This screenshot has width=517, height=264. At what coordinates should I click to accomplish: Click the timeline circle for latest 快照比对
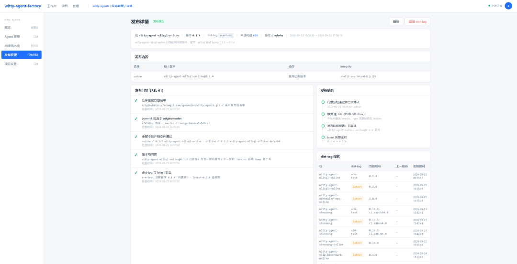point(323,137)
